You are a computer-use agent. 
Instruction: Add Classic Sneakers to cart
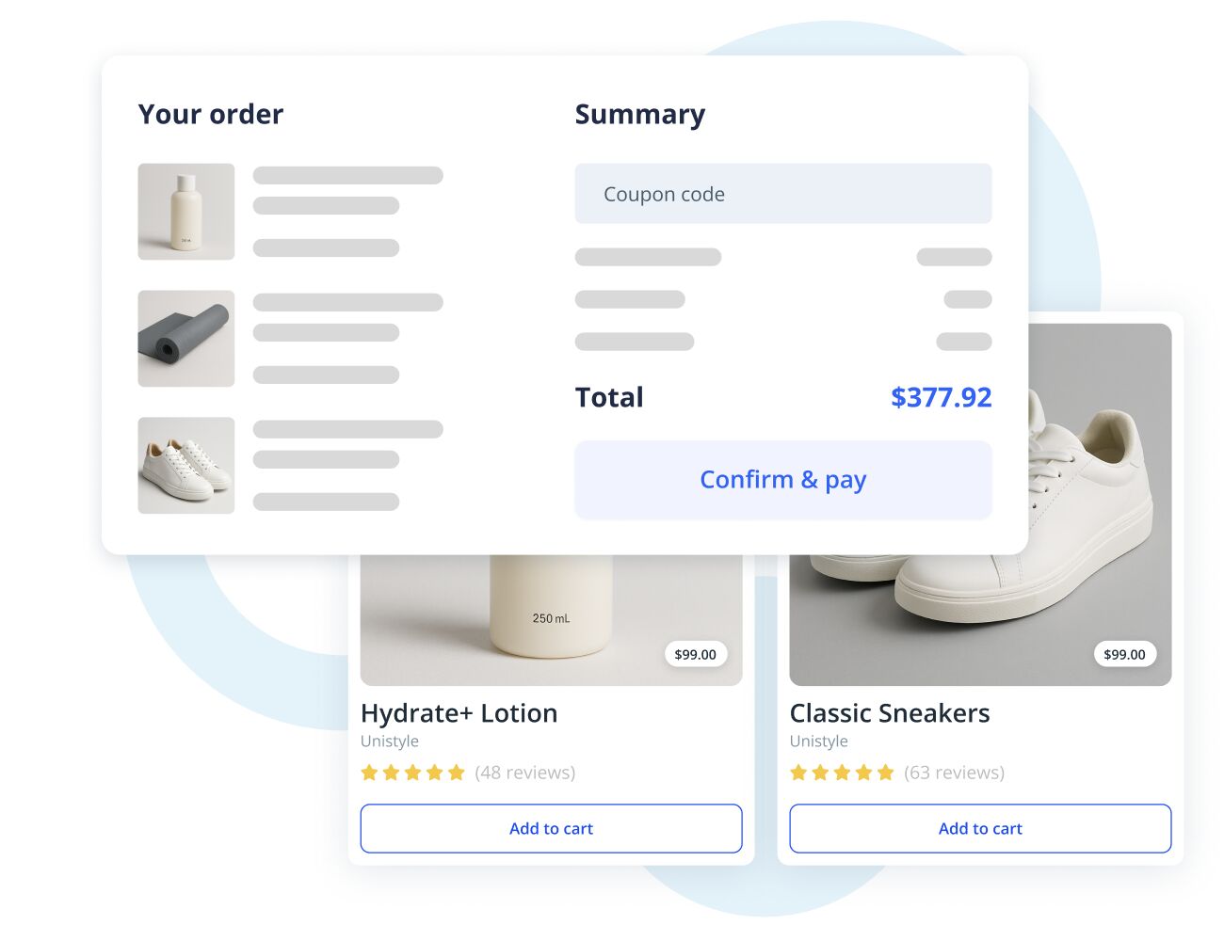tap(980, 829)
